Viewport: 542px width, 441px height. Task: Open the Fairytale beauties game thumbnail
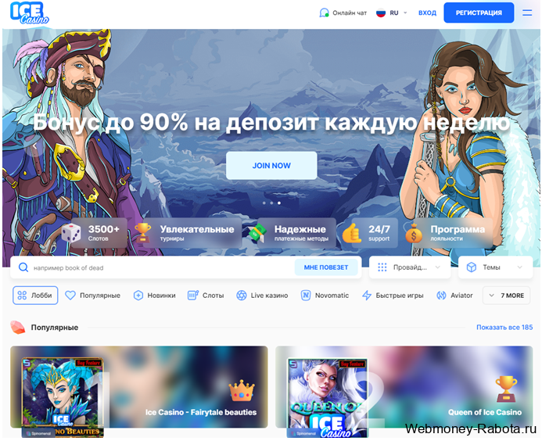tap(63, 398)
